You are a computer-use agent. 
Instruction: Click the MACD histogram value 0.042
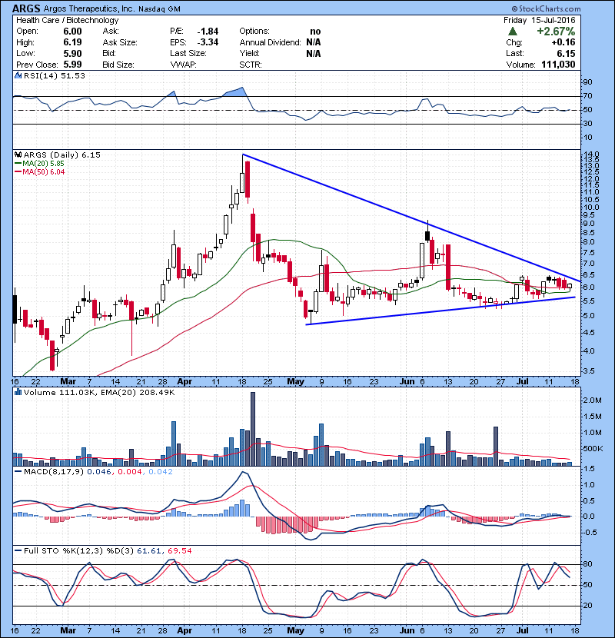[x=161, y=472]
